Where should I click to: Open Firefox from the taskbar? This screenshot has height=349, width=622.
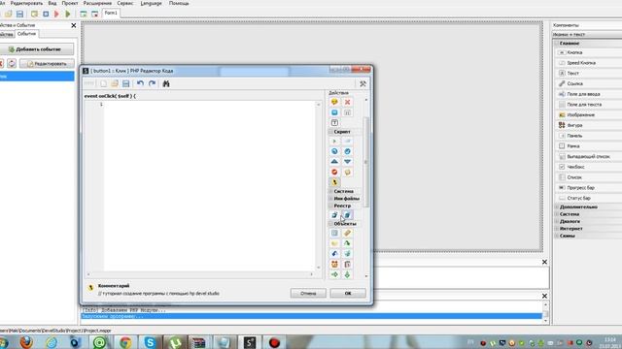[26, 342]
